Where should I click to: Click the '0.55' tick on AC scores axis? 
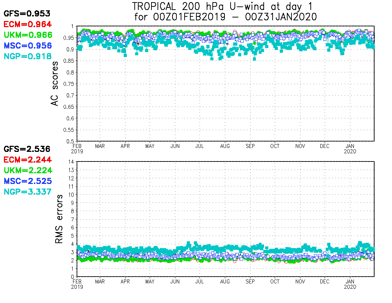tap(69, 130)
